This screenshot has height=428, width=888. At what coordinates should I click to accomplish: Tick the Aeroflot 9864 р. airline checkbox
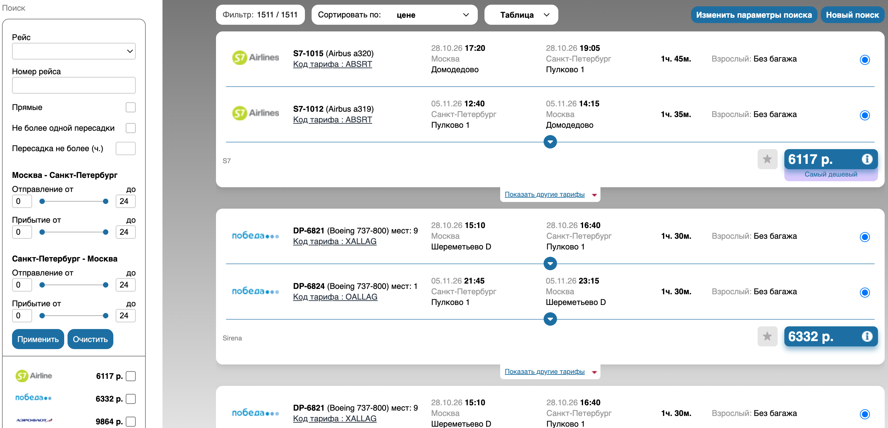pos(131,422)
